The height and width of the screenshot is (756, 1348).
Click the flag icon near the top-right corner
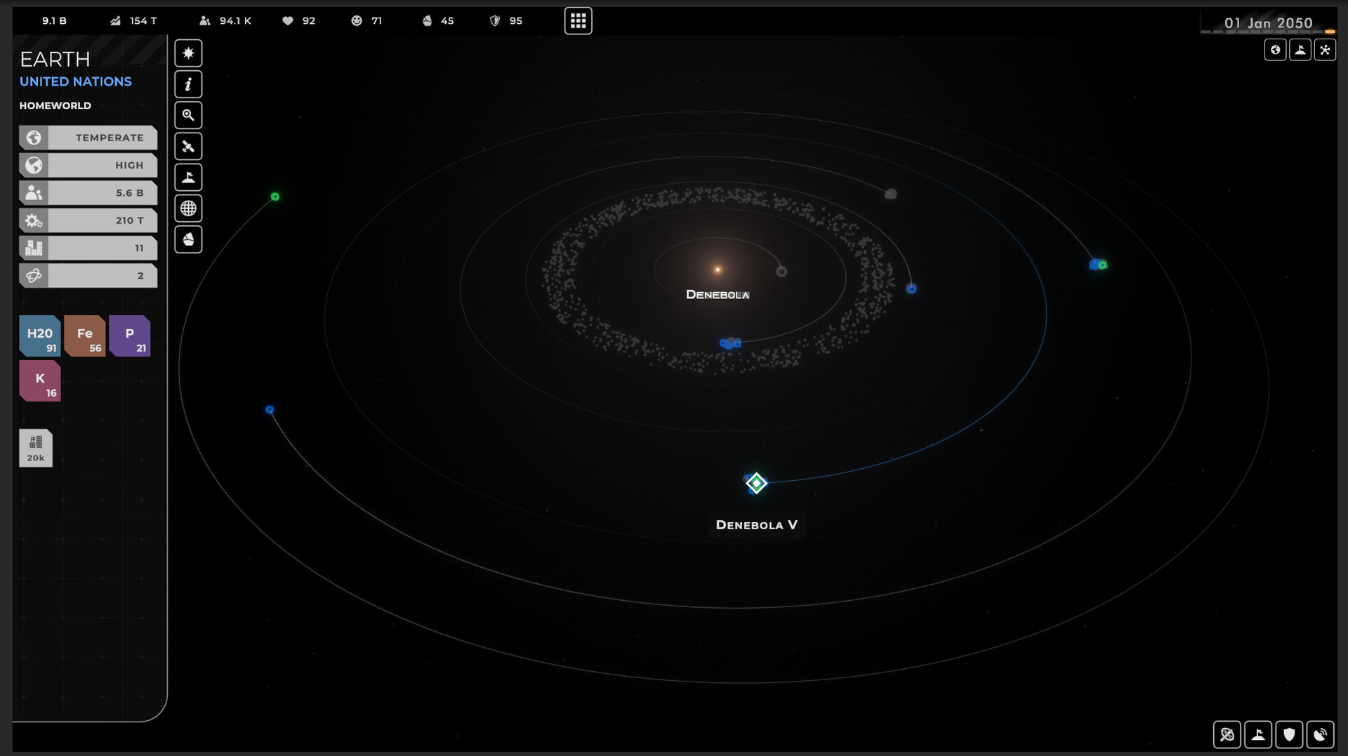point(1301,50)
